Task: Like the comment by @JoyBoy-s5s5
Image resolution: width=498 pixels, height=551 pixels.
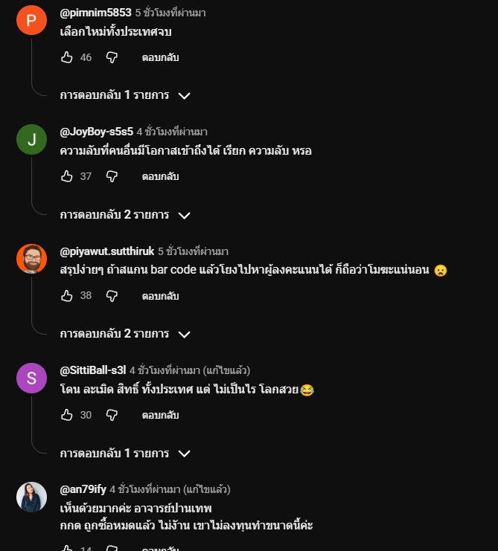Action: pos(67,176)
